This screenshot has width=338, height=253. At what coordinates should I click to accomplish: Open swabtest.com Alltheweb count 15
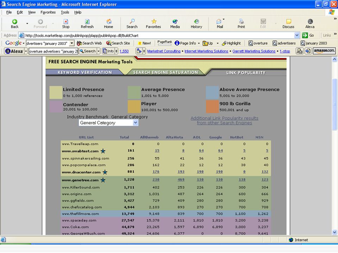click(157, 151)
